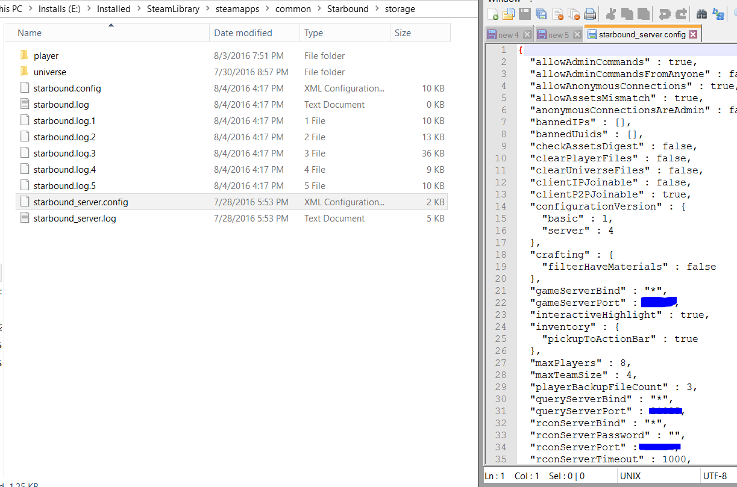The image size is (737, 487).
Task: Click the Open file toolbar icon
Action: (x=509, y=14)
